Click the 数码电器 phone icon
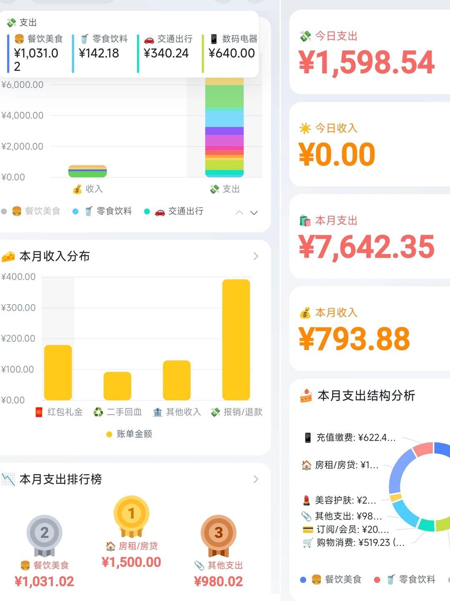The height and width of the screenshot is (601, 450). [x=213, y=39]
